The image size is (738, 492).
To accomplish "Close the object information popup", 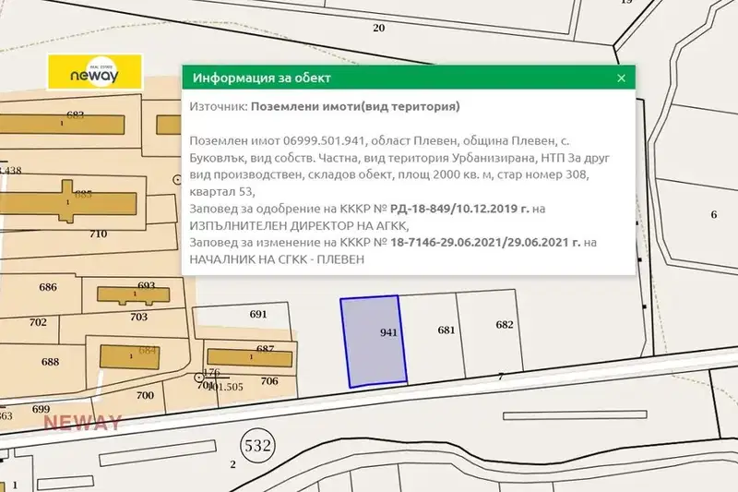I will 621,78.
